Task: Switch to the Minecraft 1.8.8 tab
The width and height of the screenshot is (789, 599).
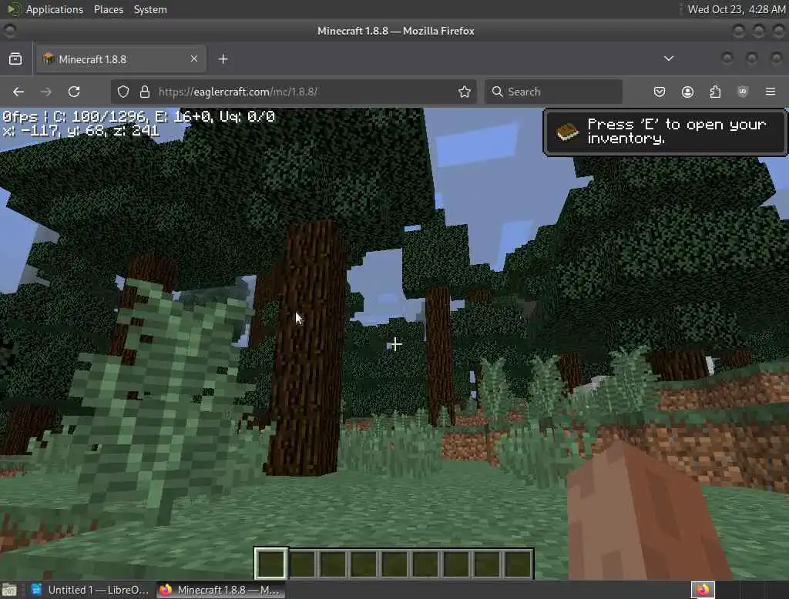Action: [x=121, y=59]
